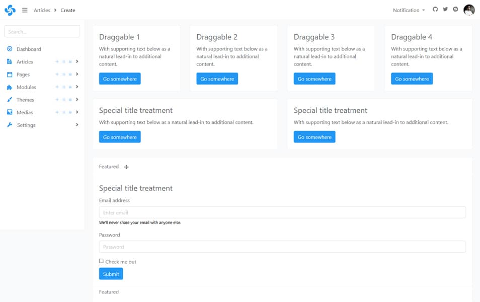Click the blue pinwheel app logo
Viewport: 480px width, 302px height.
tap(10, 10)
